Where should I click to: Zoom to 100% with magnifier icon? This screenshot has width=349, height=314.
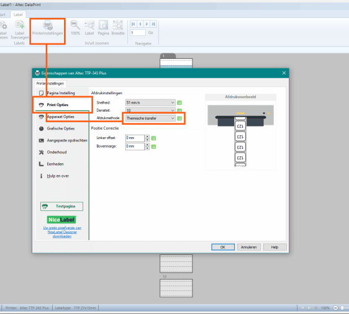75,28
